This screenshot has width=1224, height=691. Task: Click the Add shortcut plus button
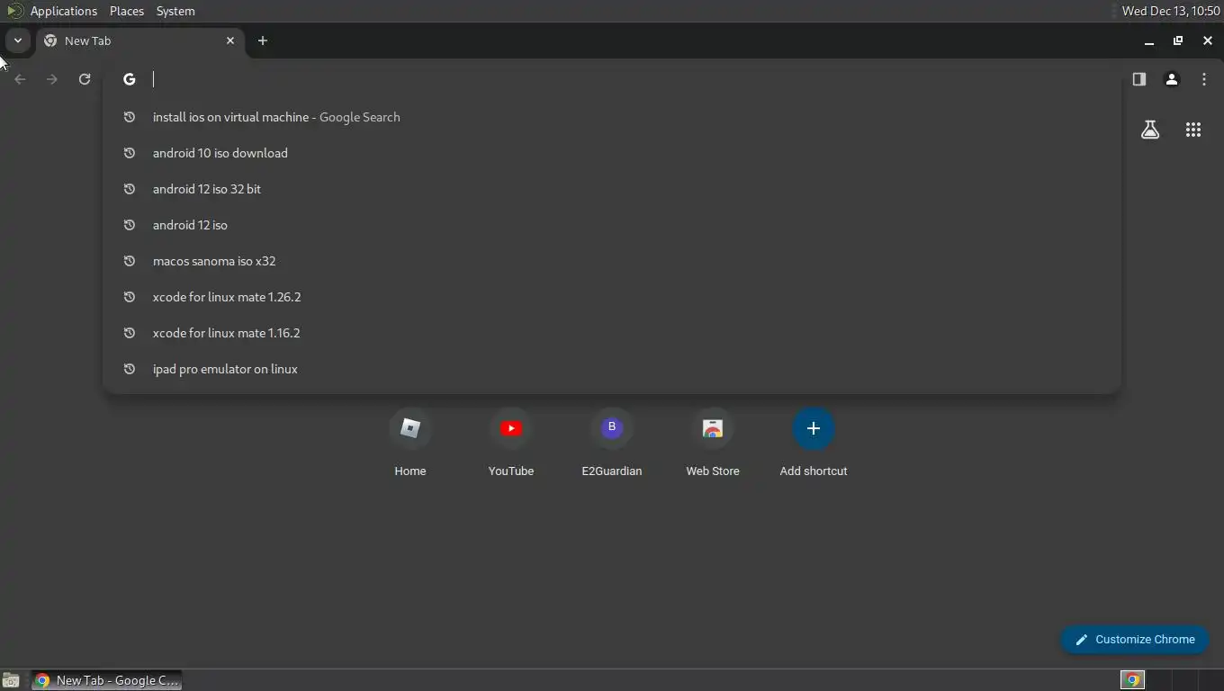[814, 428]
